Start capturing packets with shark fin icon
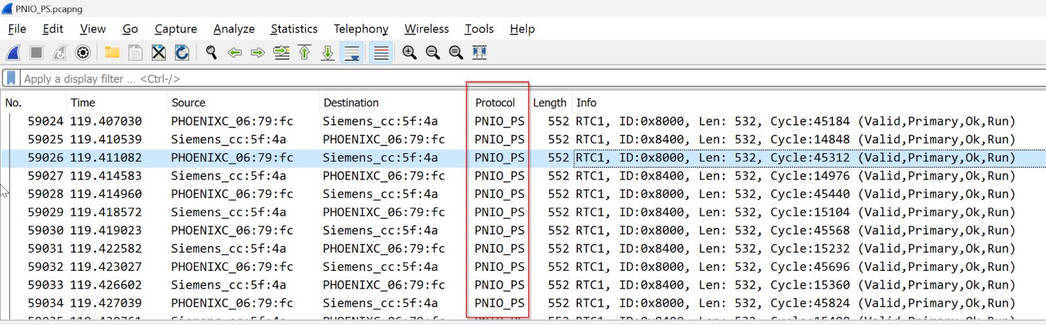Image resolution: width=1046 pixels, height=325 pixels. tap(13, 53)
